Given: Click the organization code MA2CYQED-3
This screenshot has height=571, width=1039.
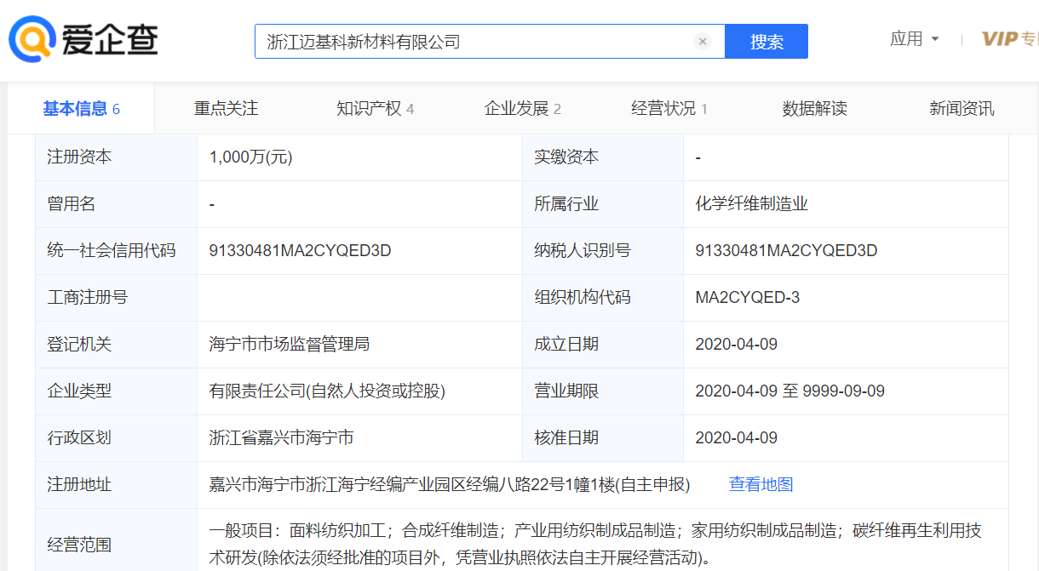Looking at the screenshot, I should 747,298.
